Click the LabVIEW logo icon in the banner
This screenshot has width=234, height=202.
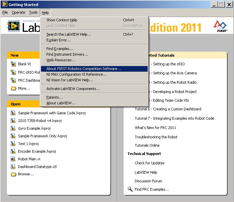(x=14, y=26)
